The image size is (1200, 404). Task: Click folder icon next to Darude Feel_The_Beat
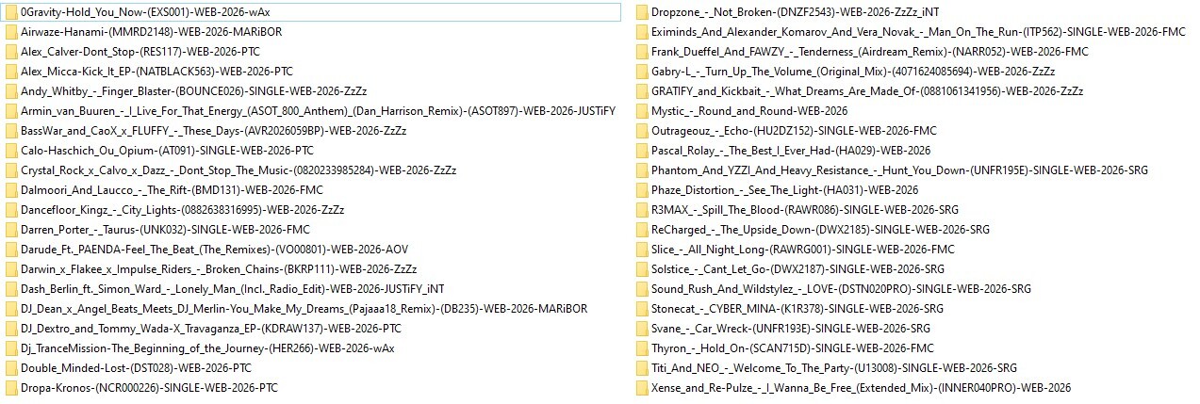[10, 250]
